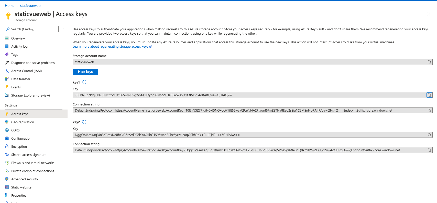This screenshot has height=203, width=437.
Task: Copy the storage account name
Action: click(x=429, y=62)
